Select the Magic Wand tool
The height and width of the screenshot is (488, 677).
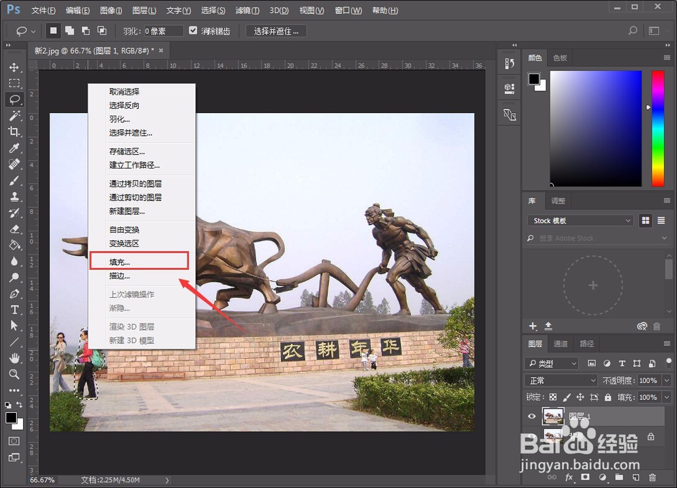14,116
